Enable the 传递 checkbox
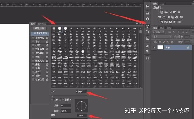194x119 pixels. (33, 57)
